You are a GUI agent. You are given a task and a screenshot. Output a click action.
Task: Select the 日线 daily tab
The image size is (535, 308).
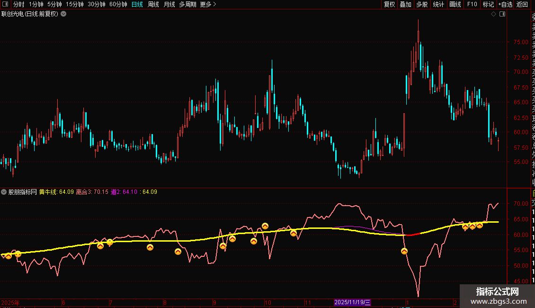click(x=137, y=4)
